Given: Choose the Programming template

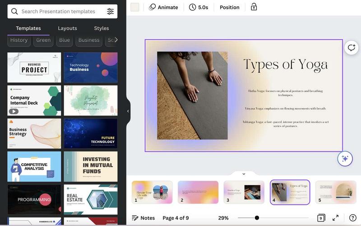Looking at the screenshot, I should pyautogui.click(x=34, y=199).
